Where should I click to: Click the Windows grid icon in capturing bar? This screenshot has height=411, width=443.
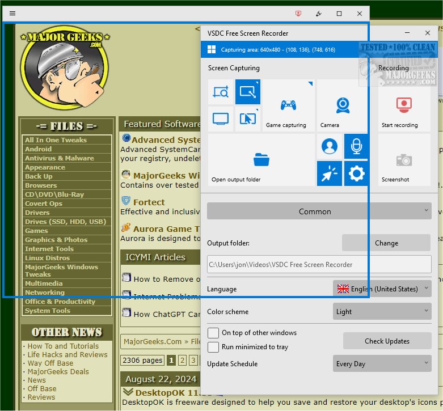[212, 49]
